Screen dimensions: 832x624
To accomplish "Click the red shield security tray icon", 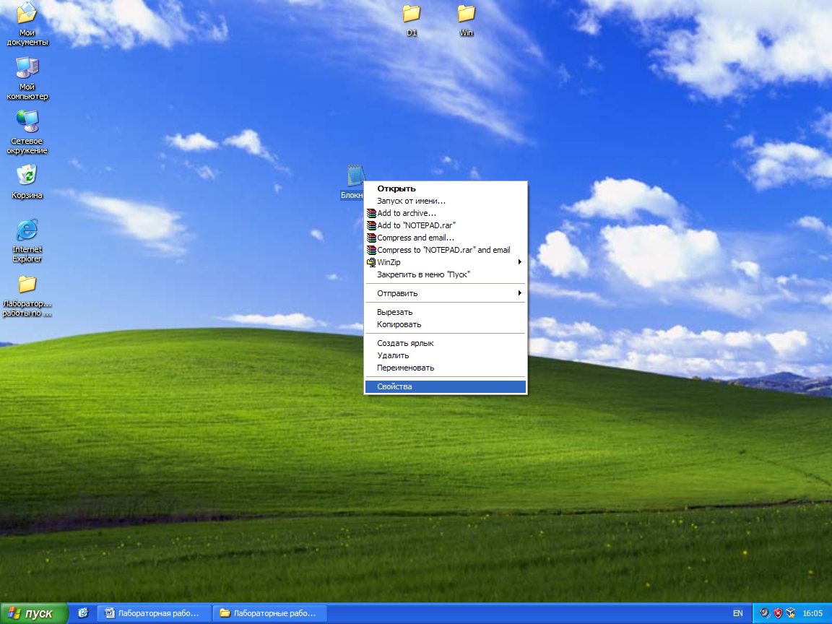I will 778,613.
